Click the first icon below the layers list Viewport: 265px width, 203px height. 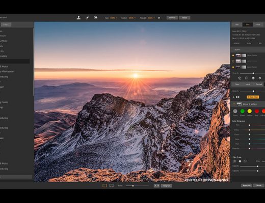tap(240, 78)
